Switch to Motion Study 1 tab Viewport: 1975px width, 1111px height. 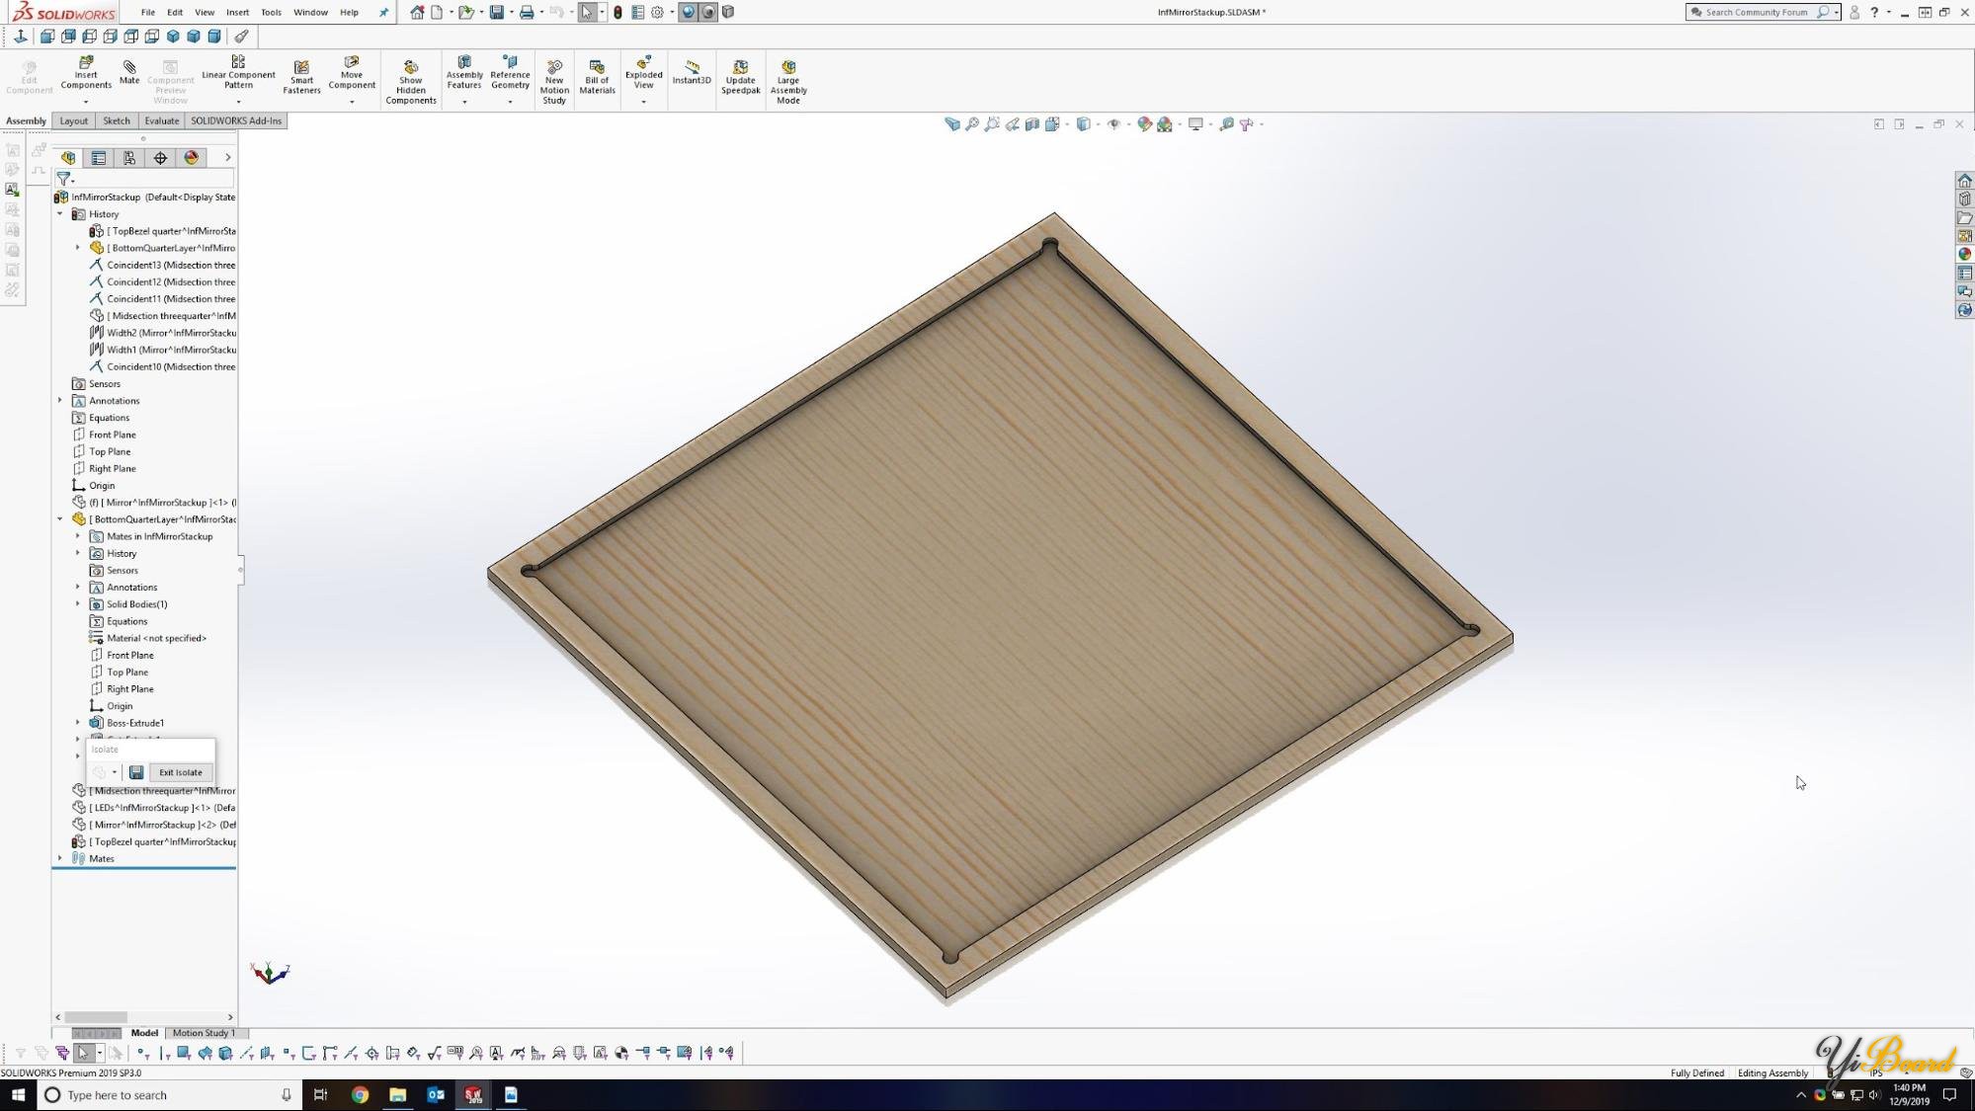coord(204,1033)
